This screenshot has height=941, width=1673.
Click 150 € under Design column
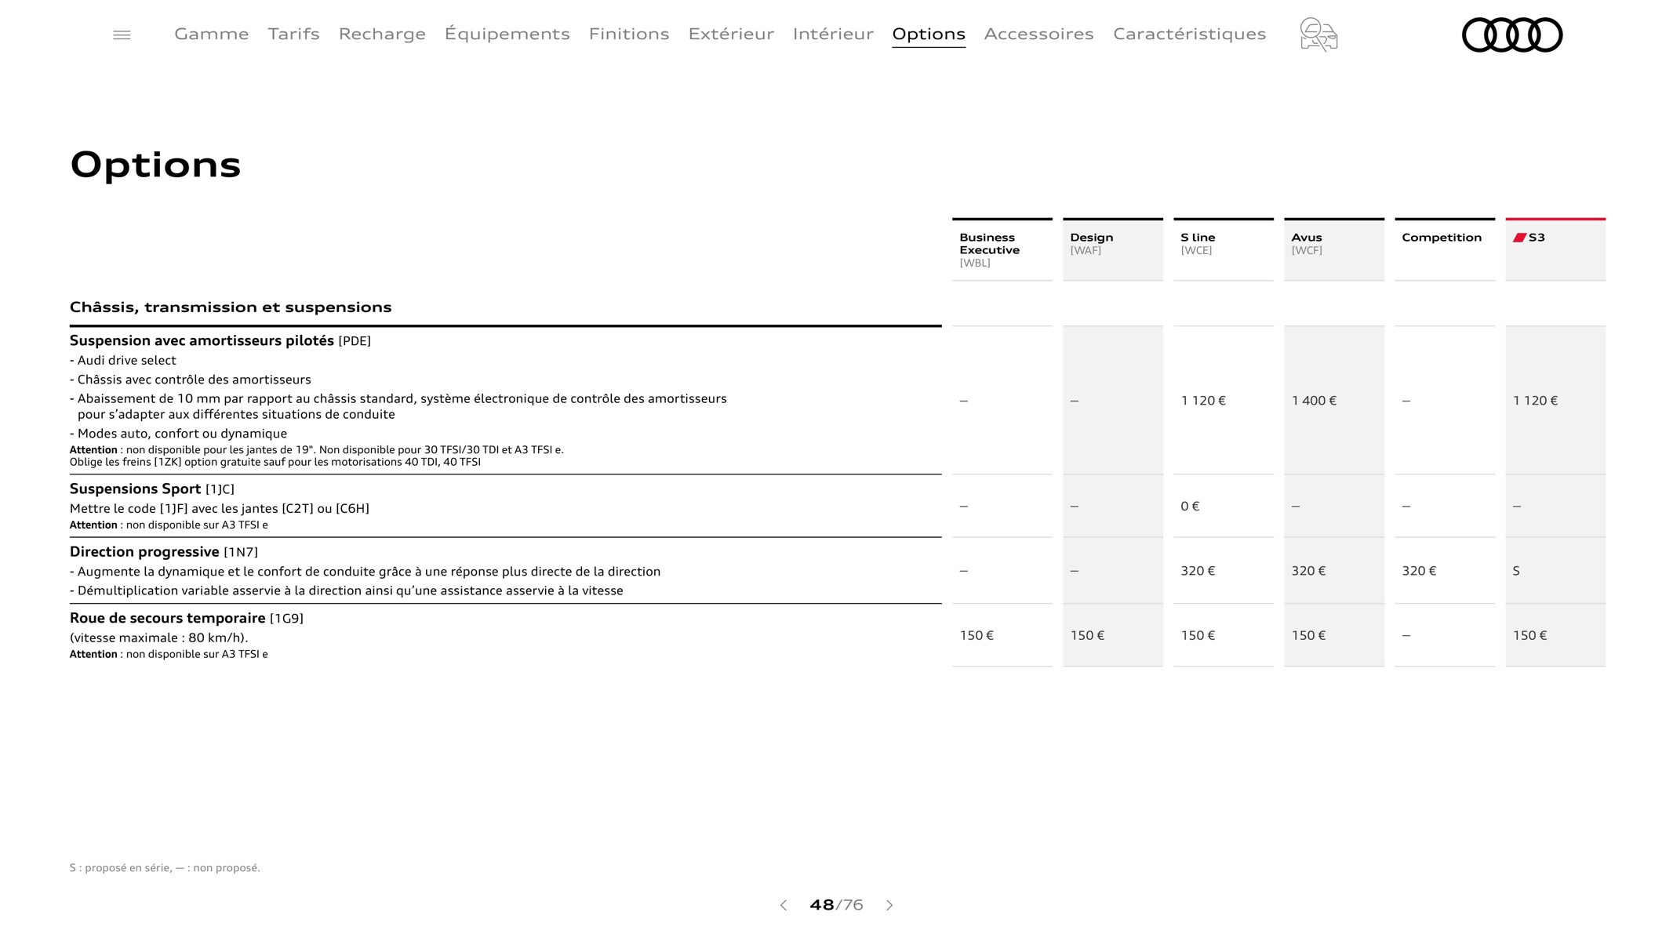[1087, 636]
